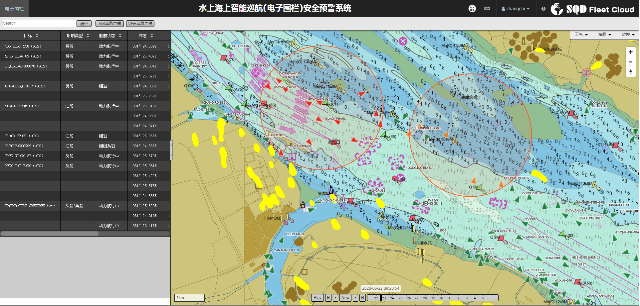
Task: Open the news panel icon in header
Action: coord(487,9)
